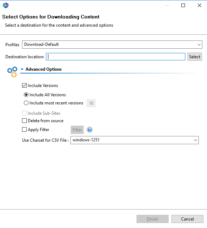Enable the Delete from source checkbox

pos(24,121)
